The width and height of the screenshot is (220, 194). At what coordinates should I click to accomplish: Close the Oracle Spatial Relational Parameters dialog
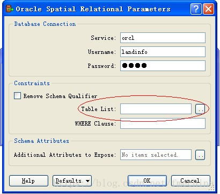pyautogui.click(x=208, y=9)
